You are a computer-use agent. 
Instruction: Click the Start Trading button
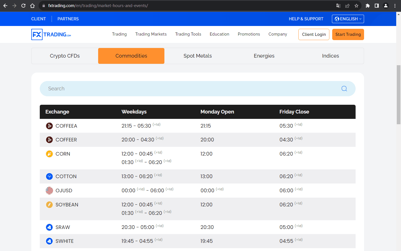pos(348,34)
